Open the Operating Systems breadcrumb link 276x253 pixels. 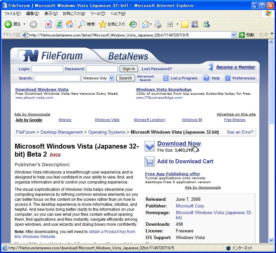[x=107, y=132]
